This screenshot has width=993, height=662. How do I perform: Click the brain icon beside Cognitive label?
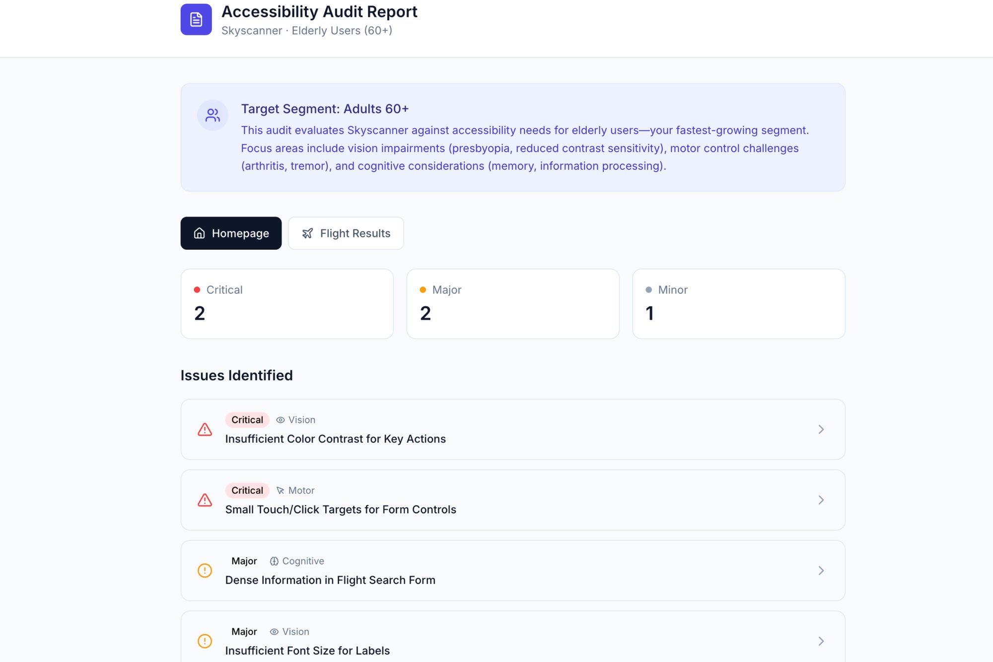274,561
